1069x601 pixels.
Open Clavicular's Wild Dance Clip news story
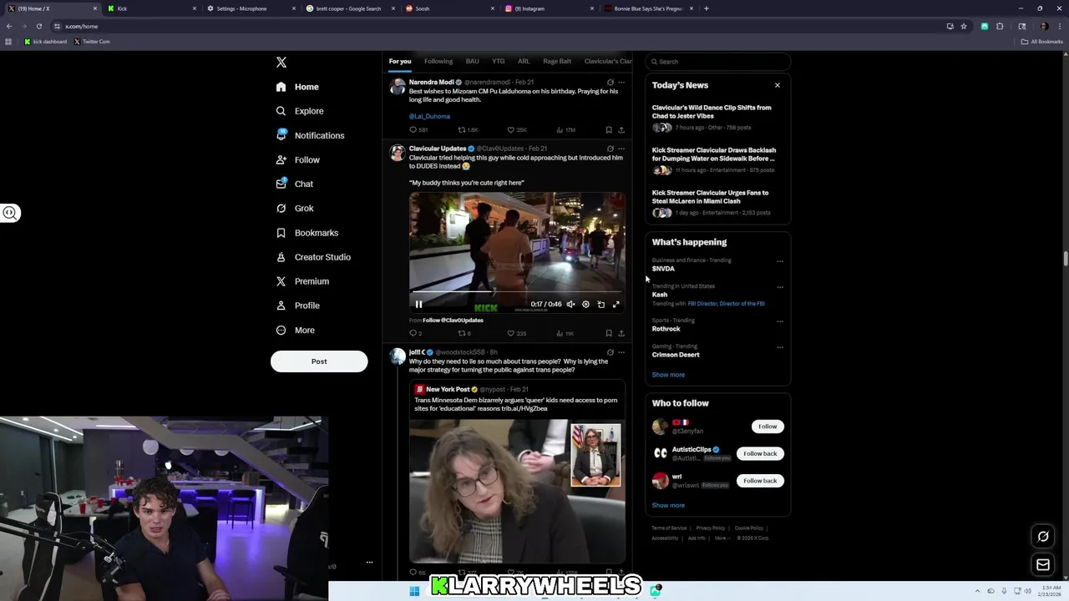(717, 117)
